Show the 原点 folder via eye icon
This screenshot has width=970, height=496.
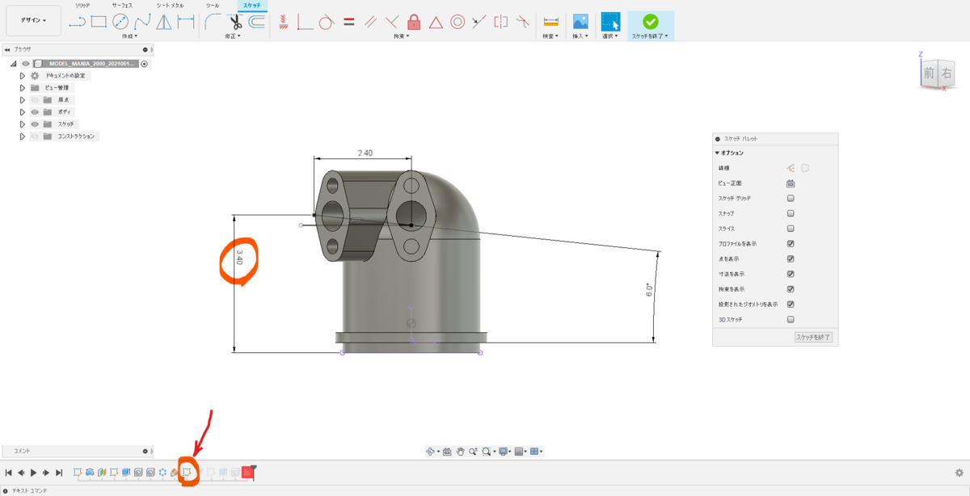point(35,100)
